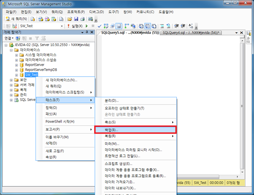Toggle Include Actual Execution Plan icon
The height and width of the screenshot is (195, 254).
tap(127, 26)
